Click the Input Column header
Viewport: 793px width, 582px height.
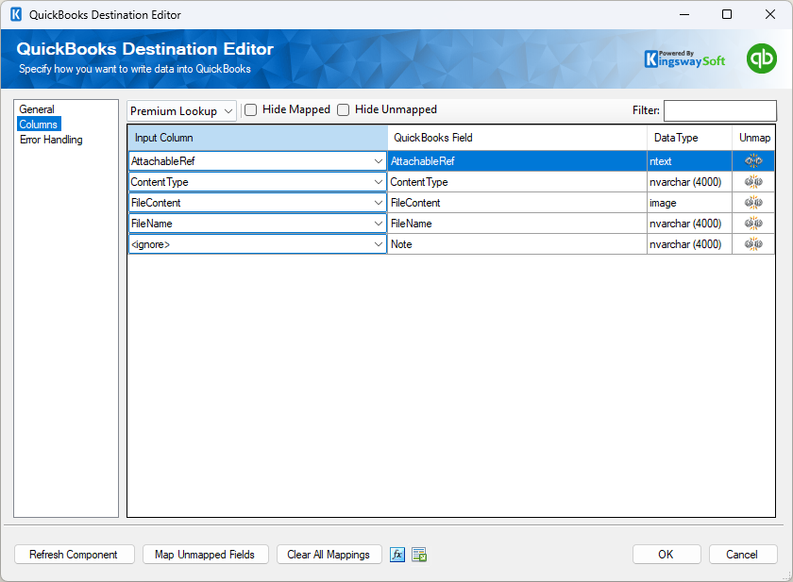coord(258,138)
